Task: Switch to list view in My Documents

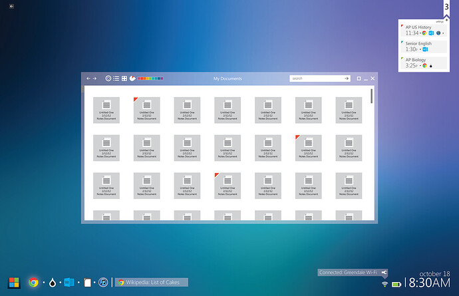Action: (x=116, y=78)
